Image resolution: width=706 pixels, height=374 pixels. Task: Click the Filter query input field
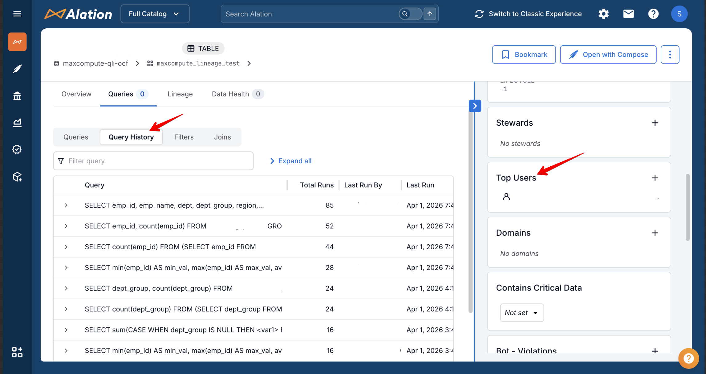(153, 161)
